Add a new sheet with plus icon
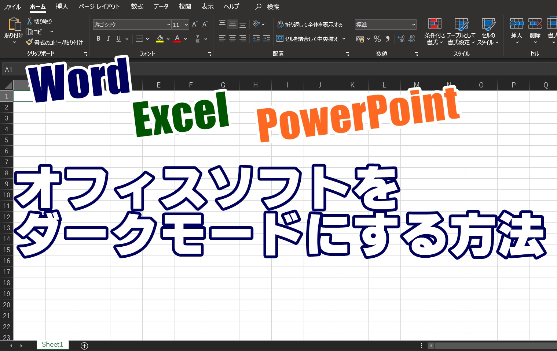 [x=84, y=346]
